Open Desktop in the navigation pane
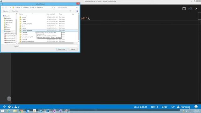The width and height of the screenshot is (201, 113). pyautogui.click(x=8, y=18)
